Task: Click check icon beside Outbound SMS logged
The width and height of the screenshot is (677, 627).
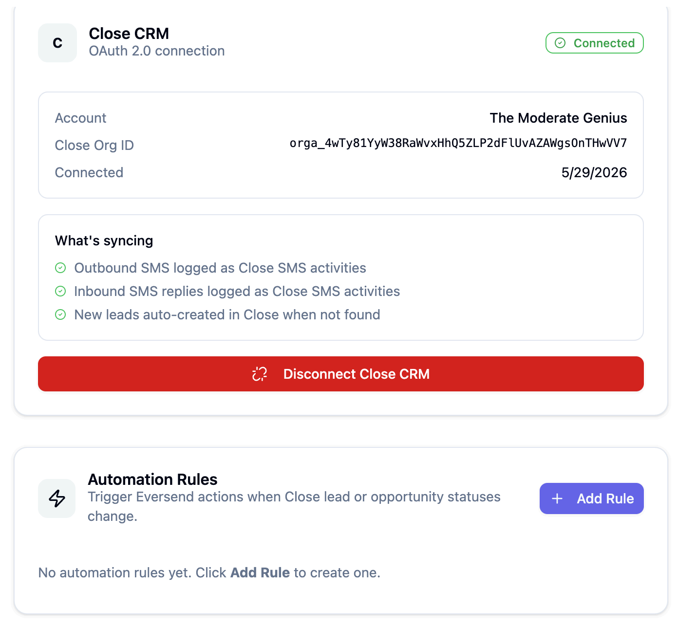Action: [60, 268]
